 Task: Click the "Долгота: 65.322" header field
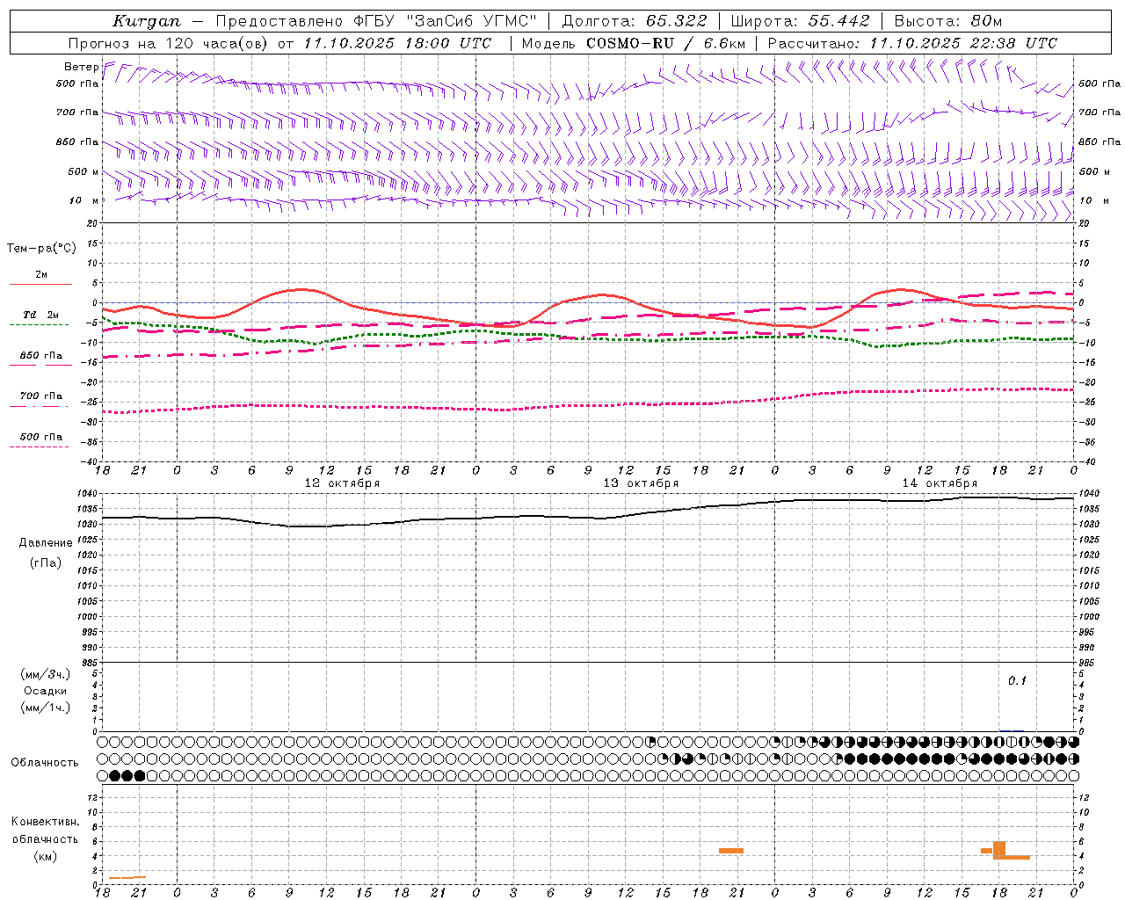634,21
